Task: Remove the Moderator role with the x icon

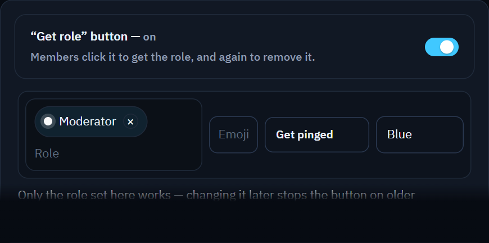Action: pyautogui.click(x=130, y=121)
